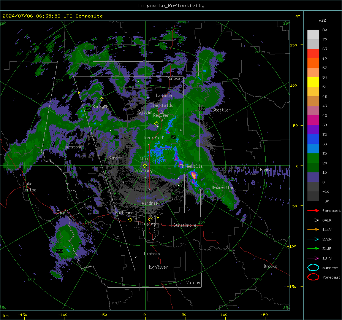342x320 pixels.
Task: Click the yellow diamond marker below Cochrane
Action: tap(130, 220)
